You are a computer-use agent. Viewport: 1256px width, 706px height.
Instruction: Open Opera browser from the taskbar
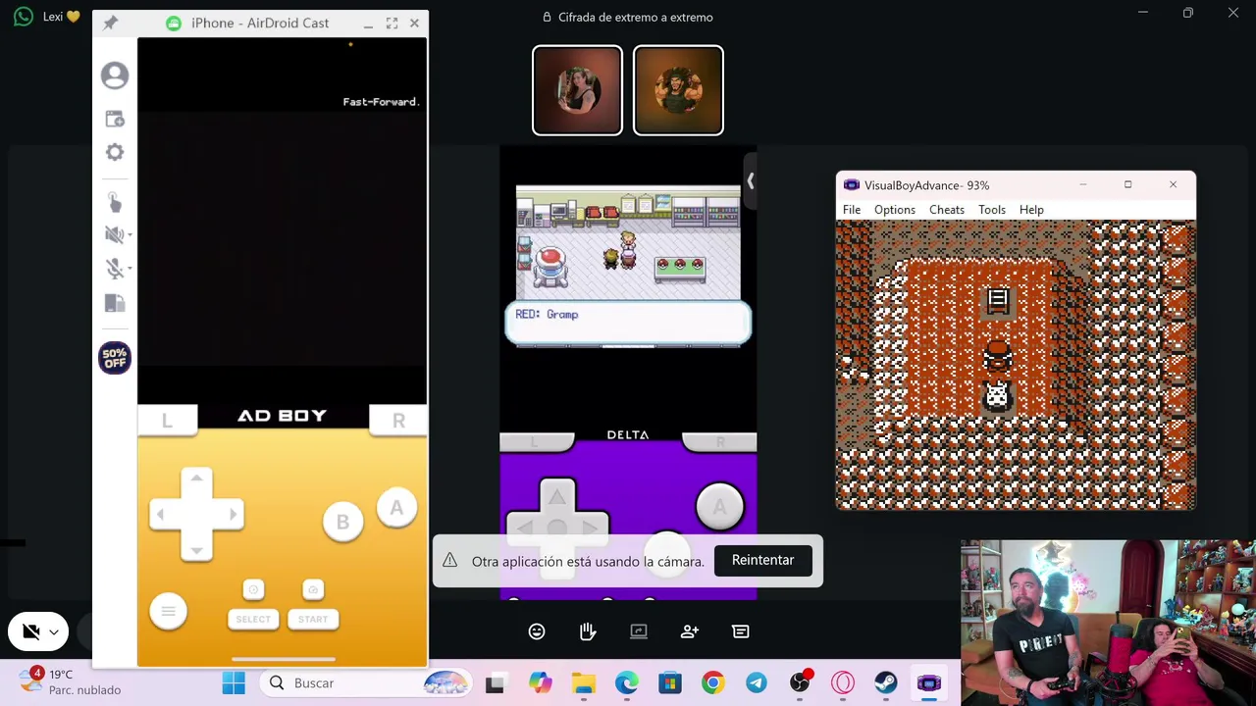[x=843, y=683]
